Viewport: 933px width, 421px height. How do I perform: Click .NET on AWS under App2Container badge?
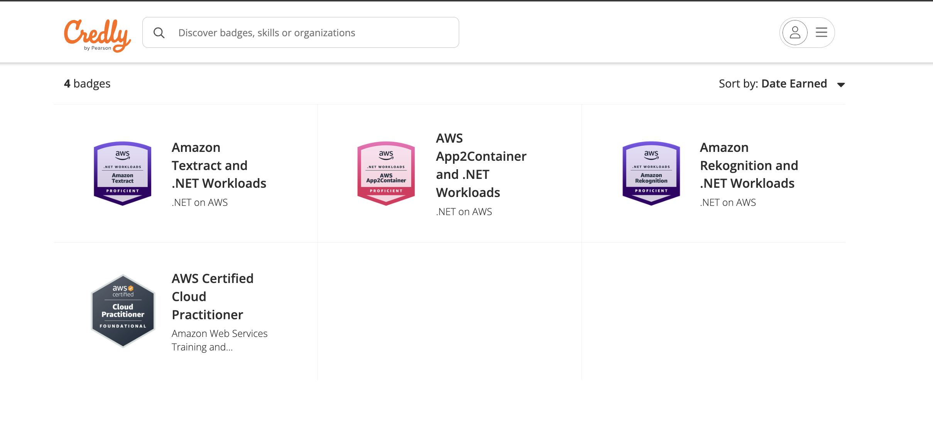pos(464,212)
